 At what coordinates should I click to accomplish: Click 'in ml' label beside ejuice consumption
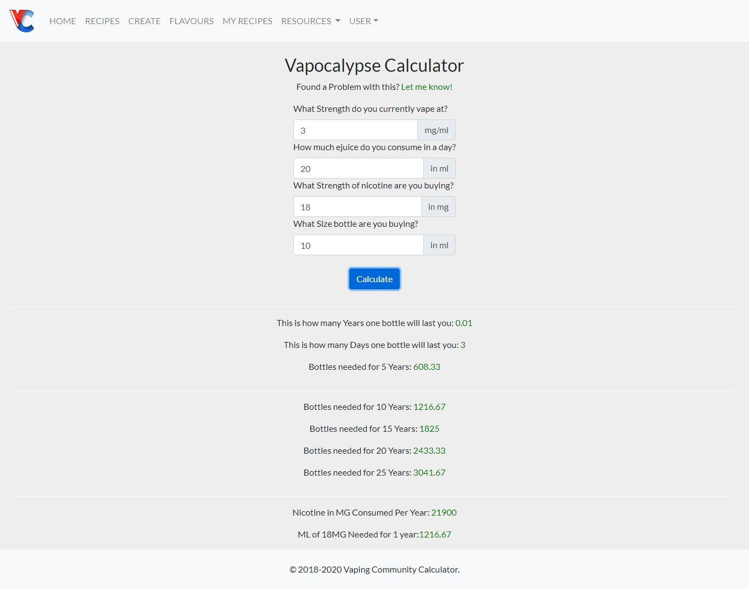pos(439,168)
